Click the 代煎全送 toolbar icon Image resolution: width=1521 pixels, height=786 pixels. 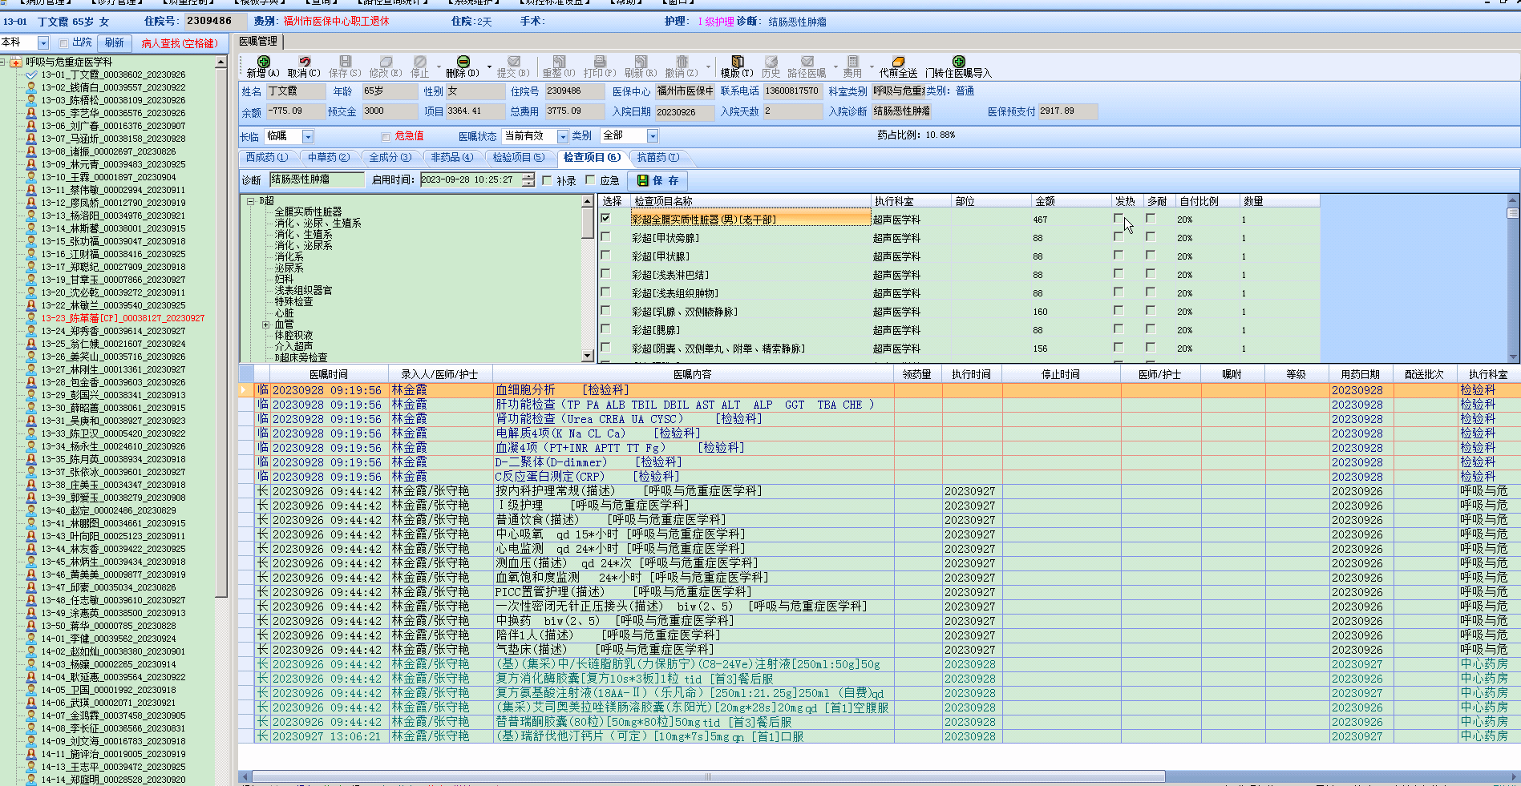[898, 62]
